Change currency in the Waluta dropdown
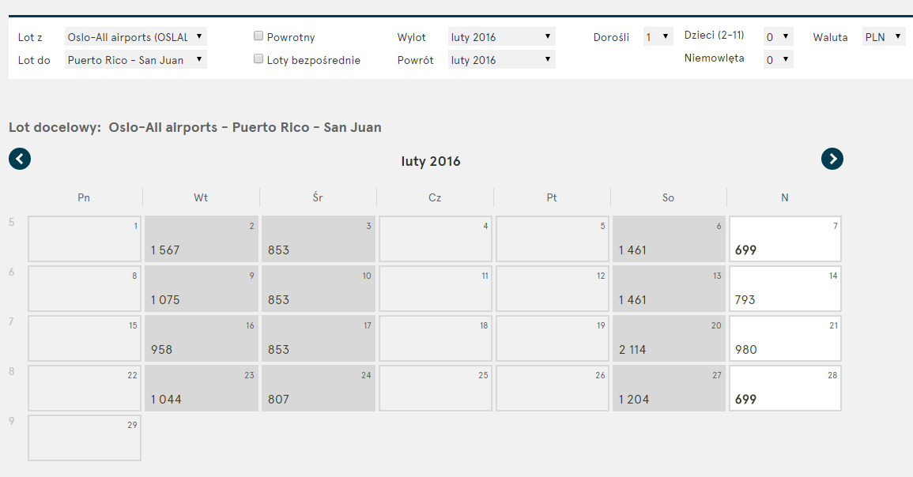The width and height of the screenshot is (913, 477). point(883,36)
